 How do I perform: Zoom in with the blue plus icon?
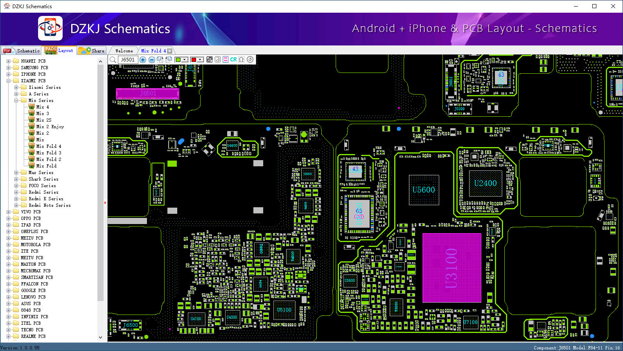point(143,60)
